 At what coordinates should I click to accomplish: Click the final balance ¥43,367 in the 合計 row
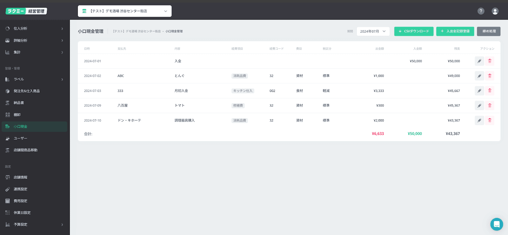click(453, 134)
